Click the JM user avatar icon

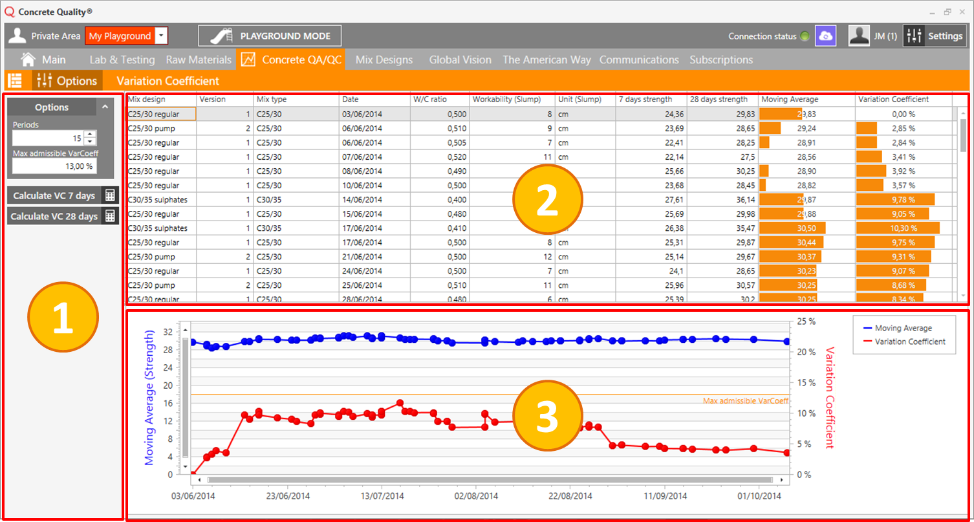(859, 36)
